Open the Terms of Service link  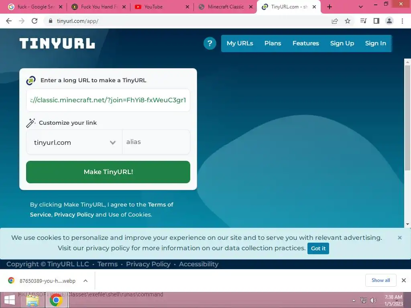102,209
